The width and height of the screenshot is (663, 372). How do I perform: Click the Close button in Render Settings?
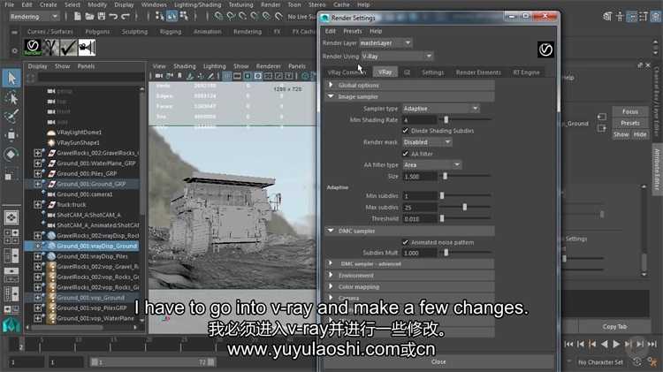pos(438,361)
